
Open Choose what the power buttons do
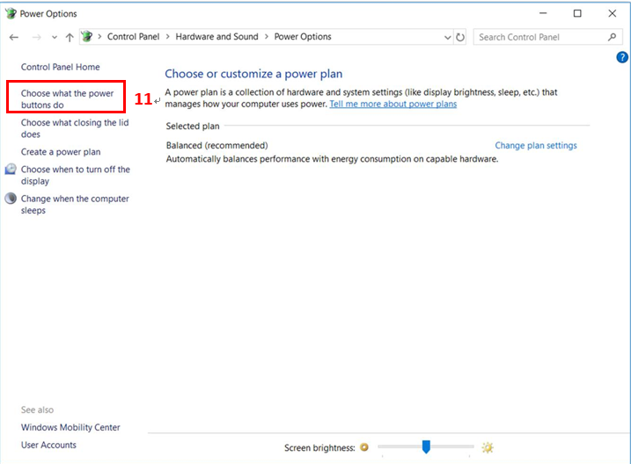(x=67, y=98)
